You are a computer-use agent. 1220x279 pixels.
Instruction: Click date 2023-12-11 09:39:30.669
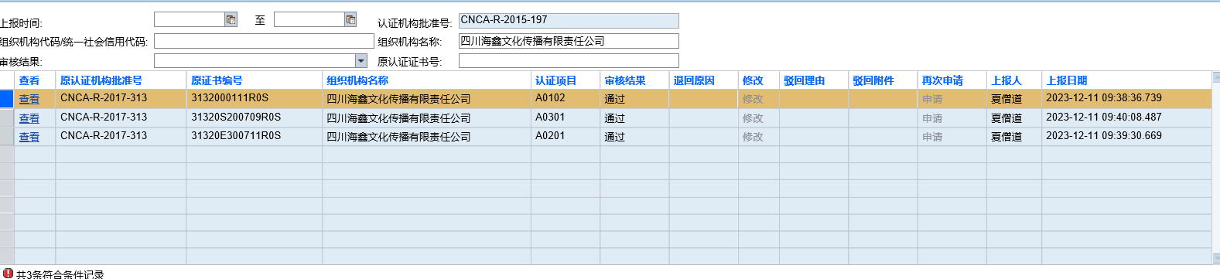[1104, 136]
